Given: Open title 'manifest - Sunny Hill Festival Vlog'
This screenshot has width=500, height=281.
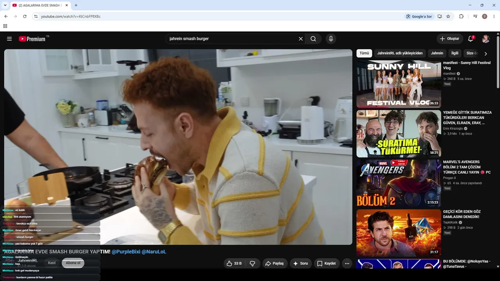Looking at the screenshot, I should (x=467, y=65).
